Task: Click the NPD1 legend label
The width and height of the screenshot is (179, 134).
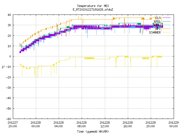Action: point(157,21)
